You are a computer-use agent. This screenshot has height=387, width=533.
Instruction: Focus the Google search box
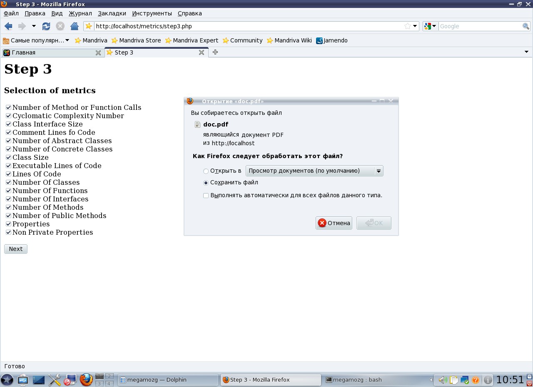point(480,26)
